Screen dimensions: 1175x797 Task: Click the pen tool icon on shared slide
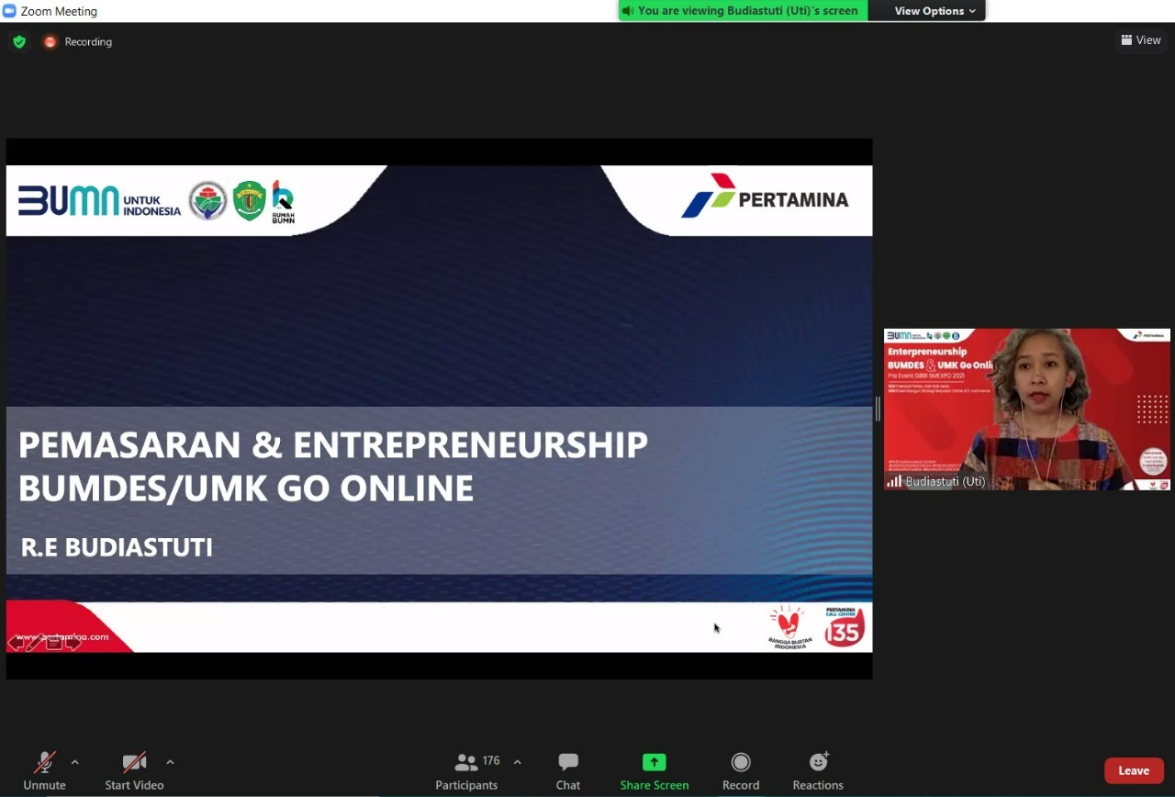(x=35, y=644)
